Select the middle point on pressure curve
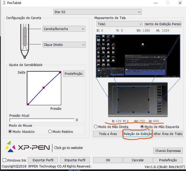 [x=43, y=88]
